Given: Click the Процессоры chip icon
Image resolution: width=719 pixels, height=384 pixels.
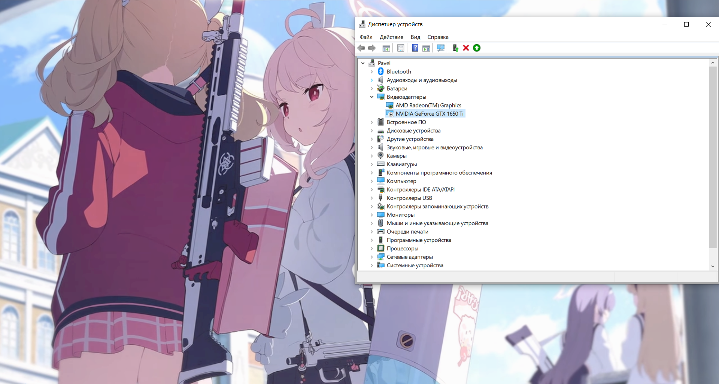Looking at the screenshot, I should 381,248.
